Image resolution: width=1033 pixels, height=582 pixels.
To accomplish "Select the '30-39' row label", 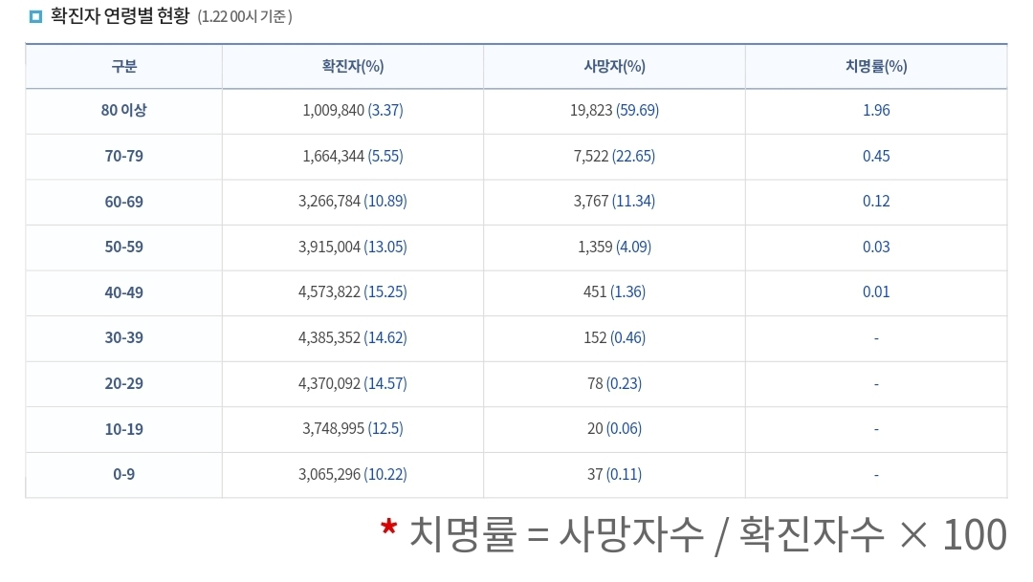I will 123,337.
